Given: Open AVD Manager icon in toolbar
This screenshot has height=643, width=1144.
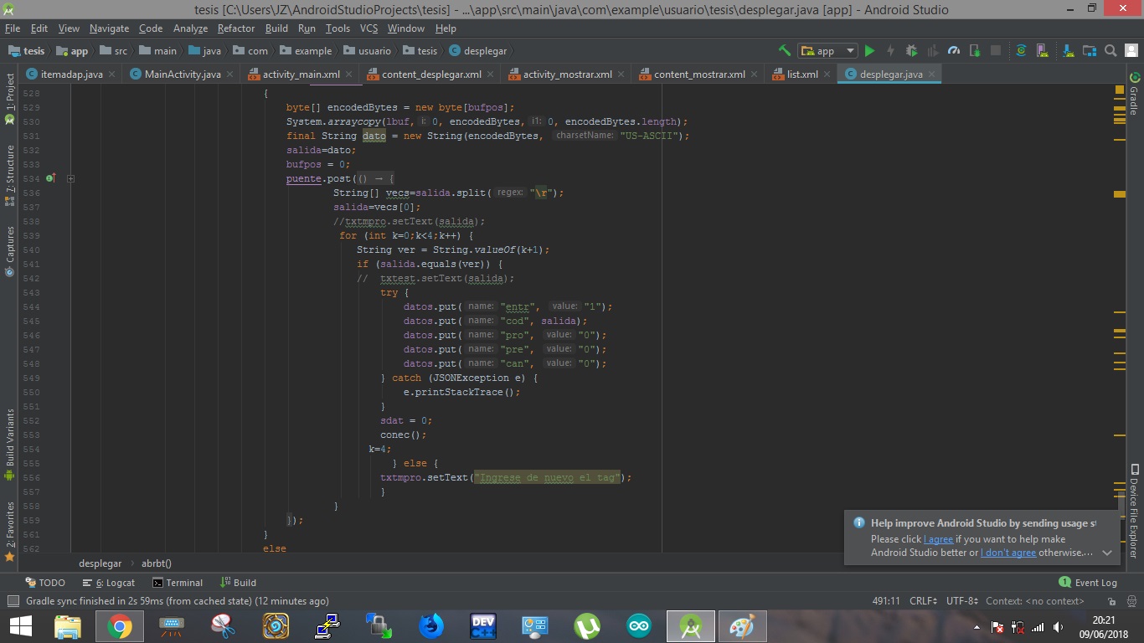Looking at the screenshot, I should [1044, 50].
